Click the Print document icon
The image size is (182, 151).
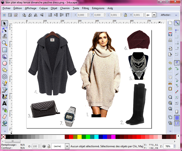point(170,40)
